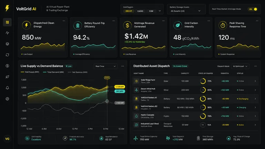Open settings gear in sidebar
265x149 pixels.
pos(7,99)
